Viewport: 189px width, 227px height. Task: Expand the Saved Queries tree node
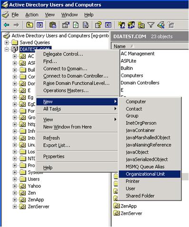[x=7, y=42]
